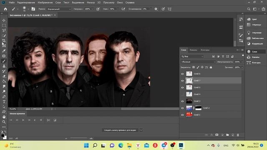Open brush preset picker dropdown arrow

(28, 9)
